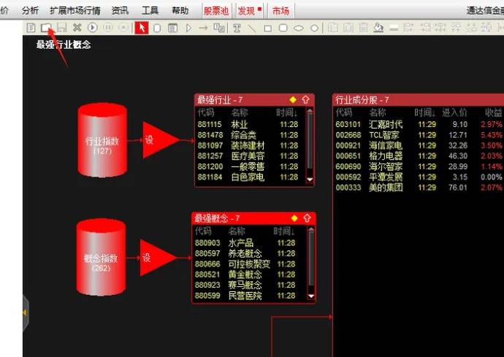Viewport: 504px width, 357px height.
Task: Open the 工具 menu
Action: tap(150, 11)
